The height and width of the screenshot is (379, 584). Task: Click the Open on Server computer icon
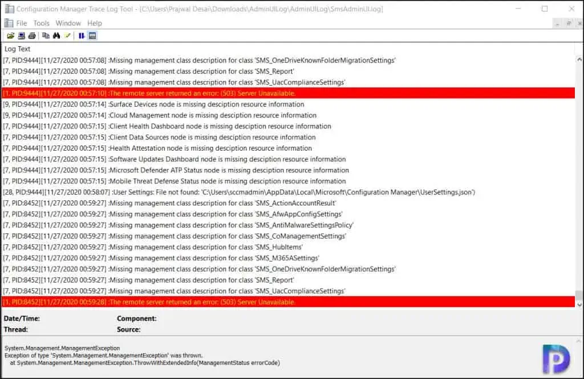pos(21,36)
